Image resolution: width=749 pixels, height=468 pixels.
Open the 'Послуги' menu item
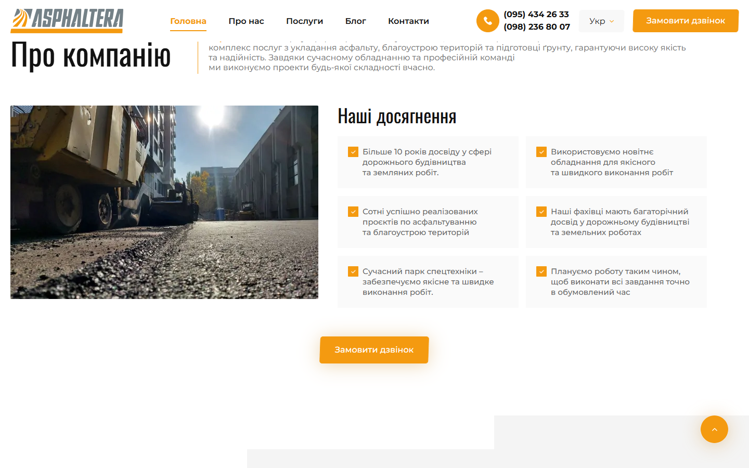[305, 21]
